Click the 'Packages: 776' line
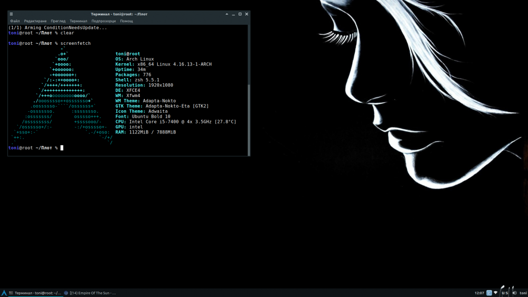Viewport: 528px width, 297px height. (x=134, y=75)
